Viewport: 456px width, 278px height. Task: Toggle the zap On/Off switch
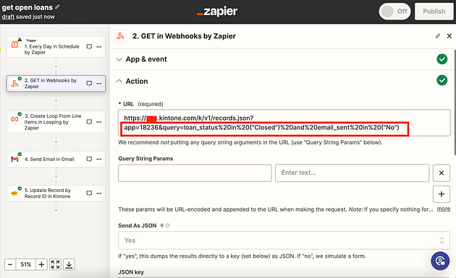(x=394, y=12)
